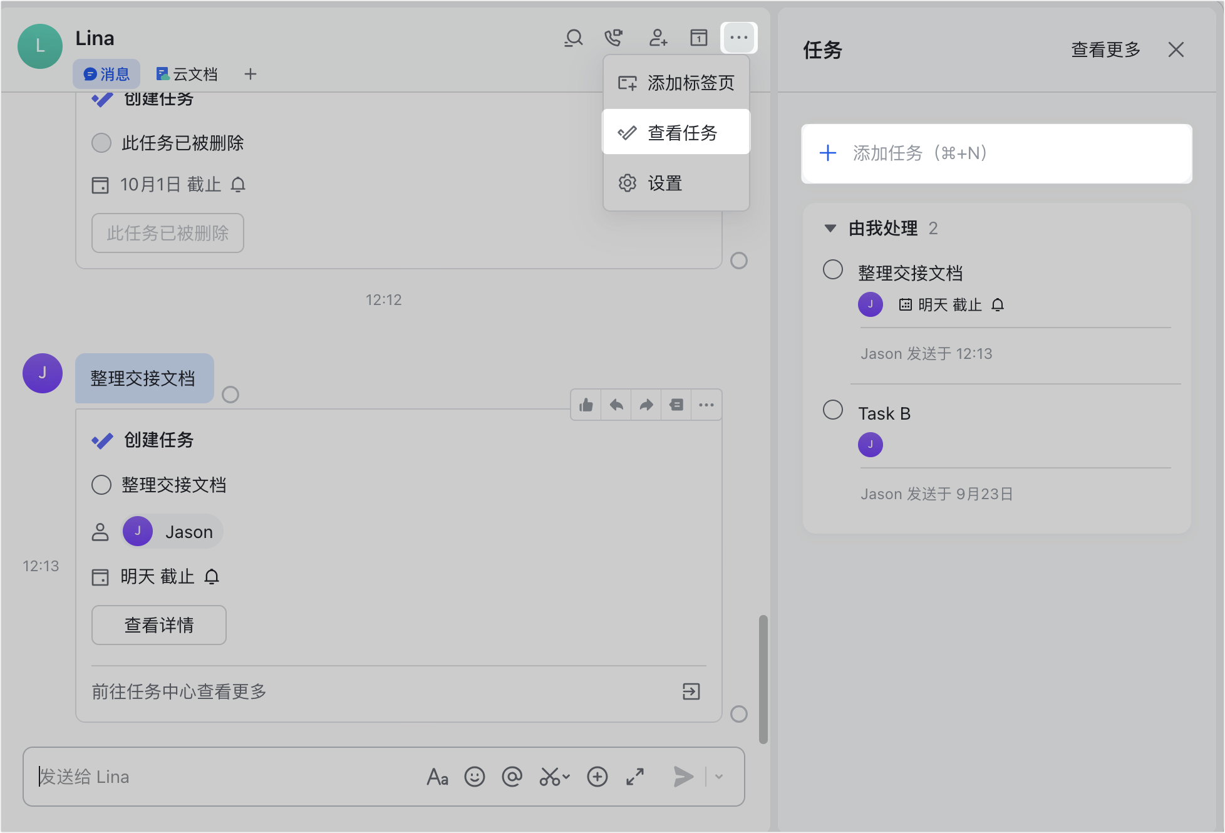Image resolution: width=1225 pixels, height=833 pixels.
Task: Click the circle beside 此任务已被删除
Action: tap(101, 143)
